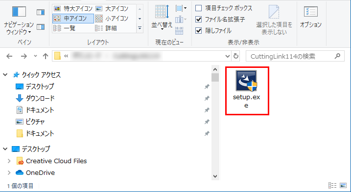Click the search magnifier icon

[x=337, y=56]
